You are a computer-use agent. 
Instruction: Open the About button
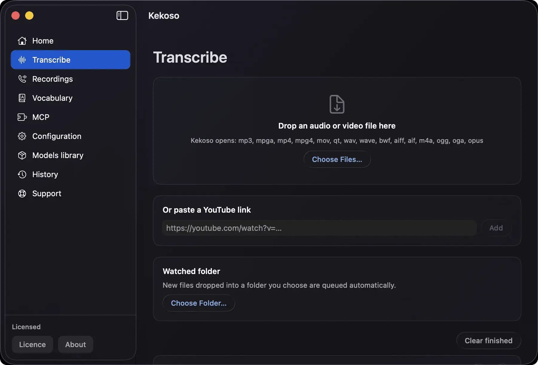pos(76,344)
